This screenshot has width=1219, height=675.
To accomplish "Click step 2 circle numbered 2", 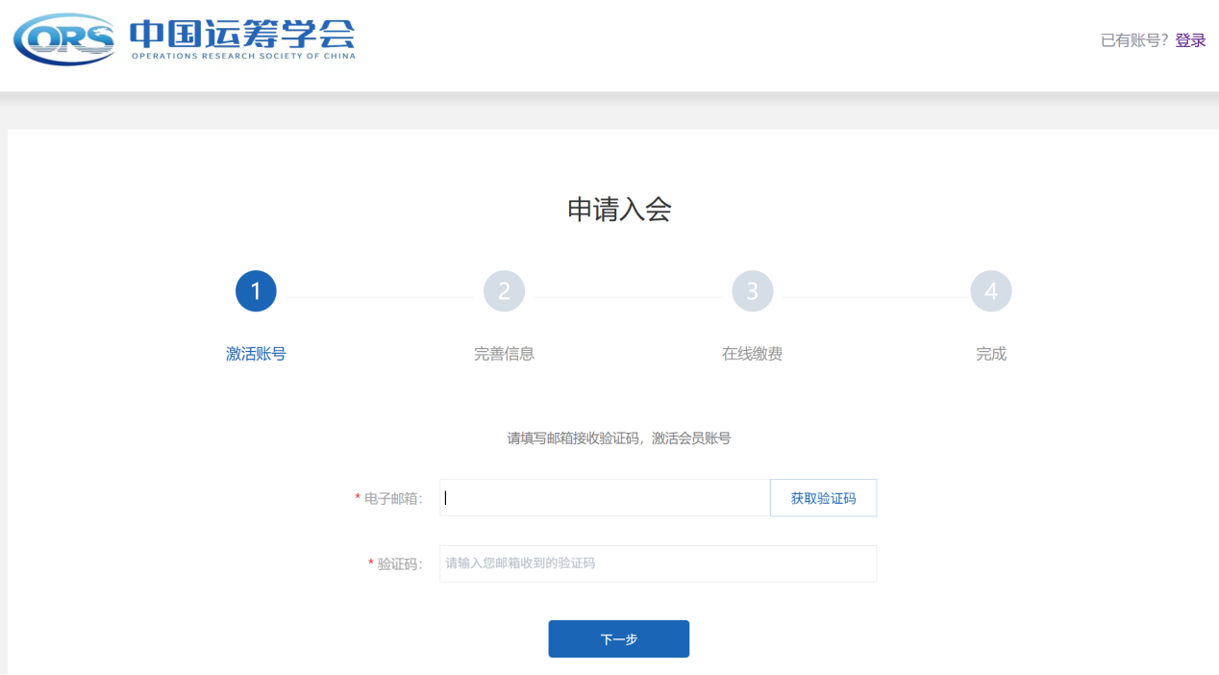I will [504, 290].
